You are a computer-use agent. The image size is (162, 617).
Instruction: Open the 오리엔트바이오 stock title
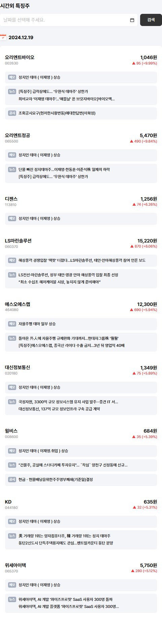pos(20,57)
